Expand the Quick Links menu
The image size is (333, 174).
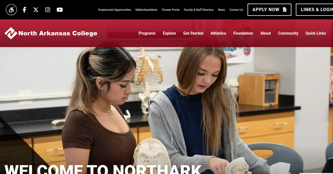[x=316, y=33]
